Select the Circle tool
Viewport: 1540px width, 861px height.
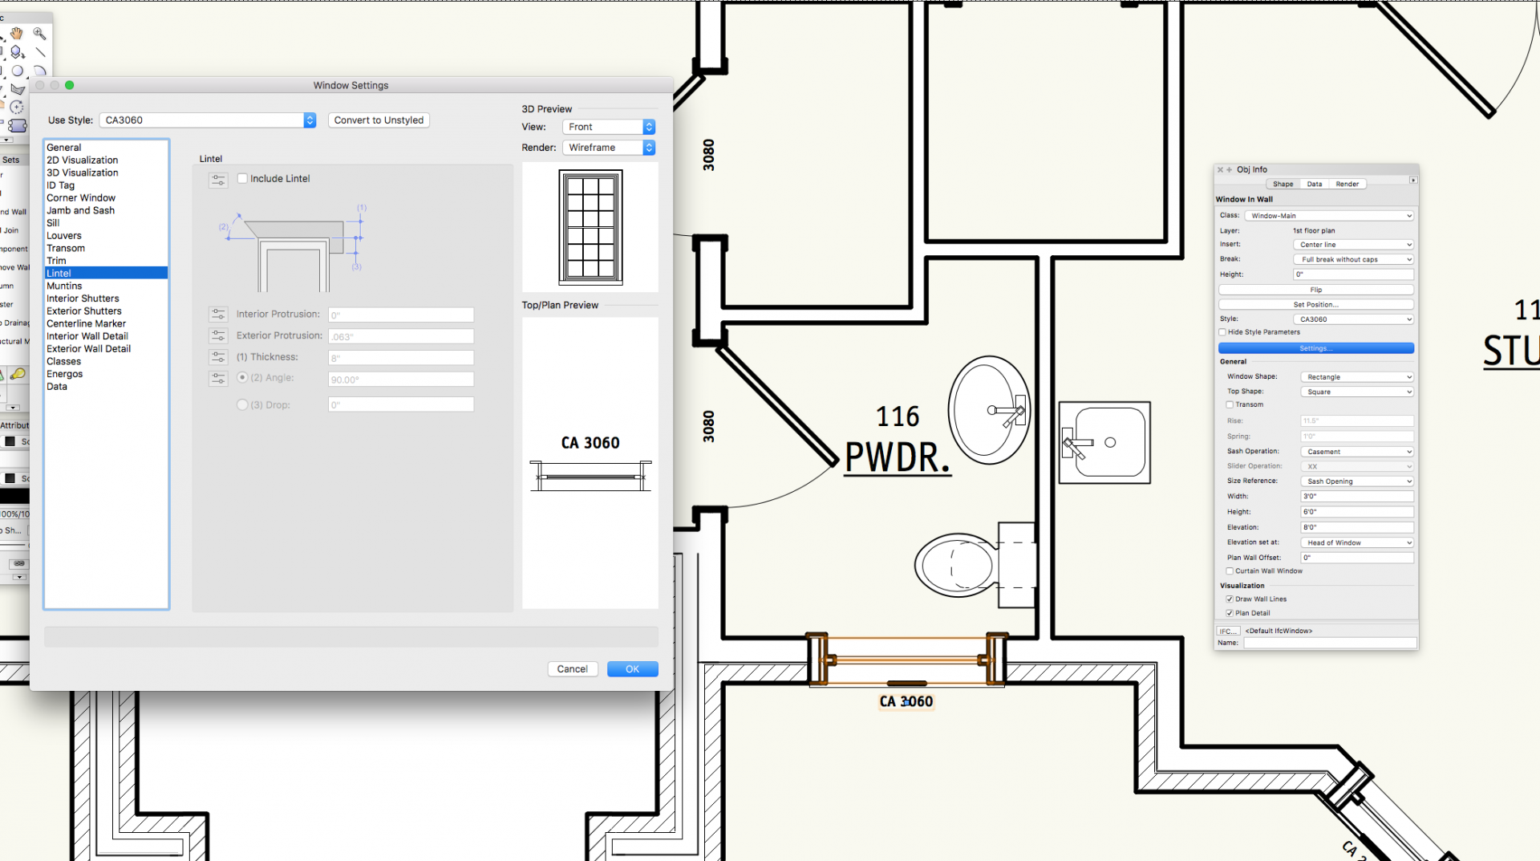pyautogui.click(x=18, y=71)
